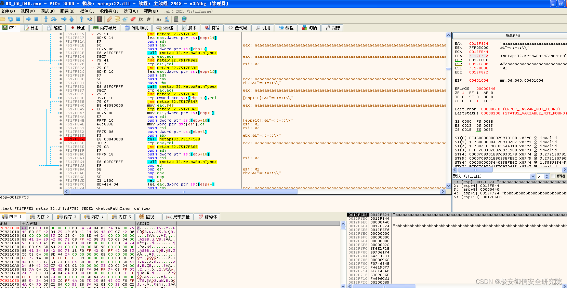
Task: Switch to the 句柄 tab
Action: click(x=309, y=28)
